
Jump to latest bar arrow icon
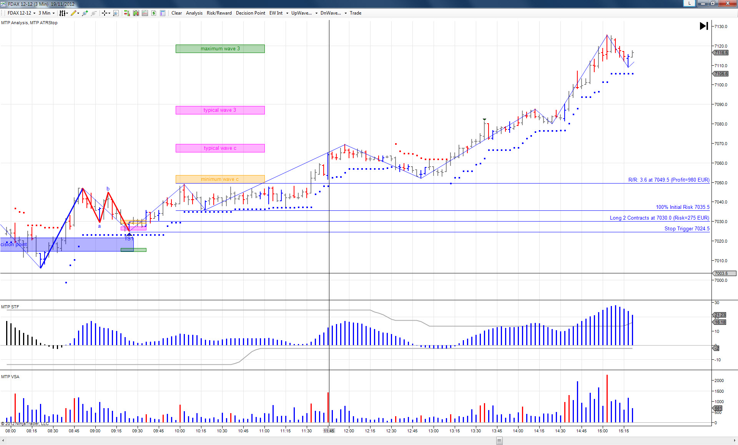[x=704, y=26]
